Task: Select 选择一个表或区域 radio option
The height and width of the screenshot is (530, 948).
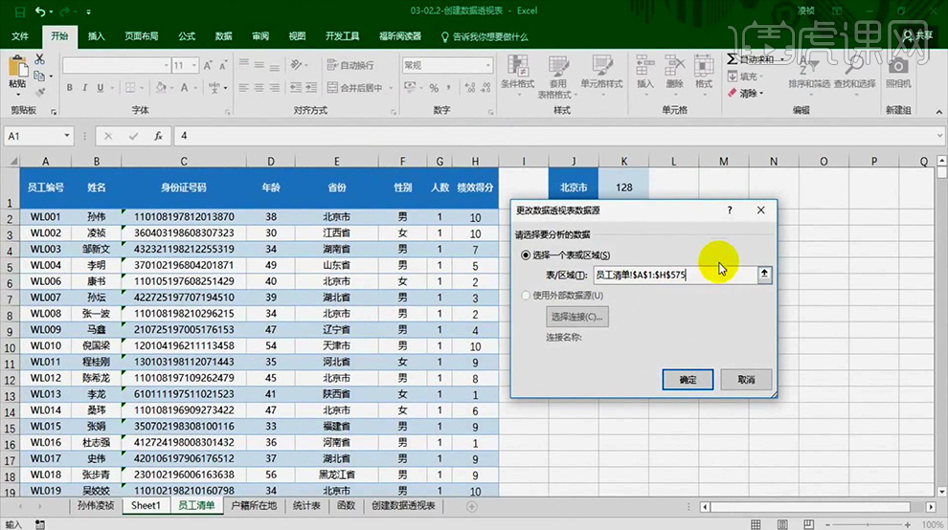Action: coord(526,255)
